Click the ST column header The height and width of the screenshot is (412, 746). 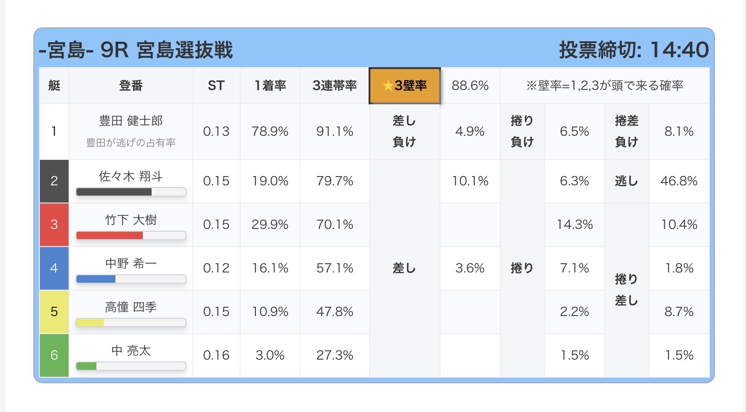(216, 86)
